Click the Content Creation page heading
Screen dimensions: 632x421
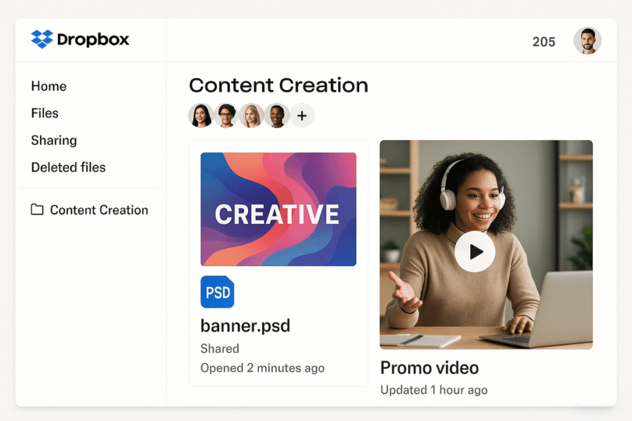coord(278,85)
